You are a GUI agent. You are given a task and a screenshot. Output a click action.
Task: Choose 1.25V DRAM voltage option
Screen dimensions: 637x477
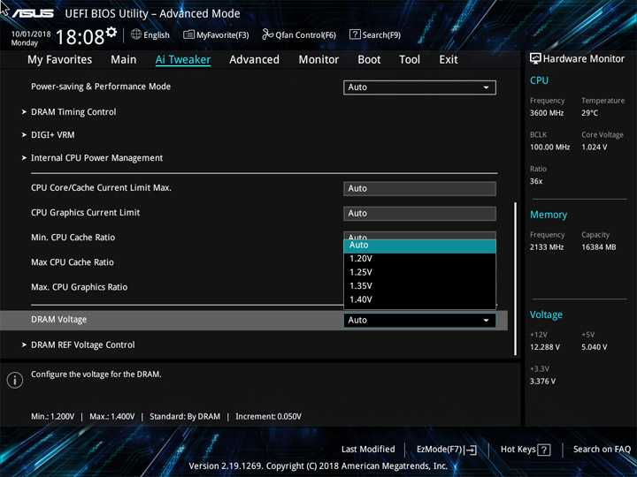[419, 273]
